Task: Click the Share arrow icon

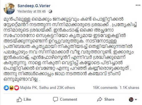Action: (x=100, y=99)
